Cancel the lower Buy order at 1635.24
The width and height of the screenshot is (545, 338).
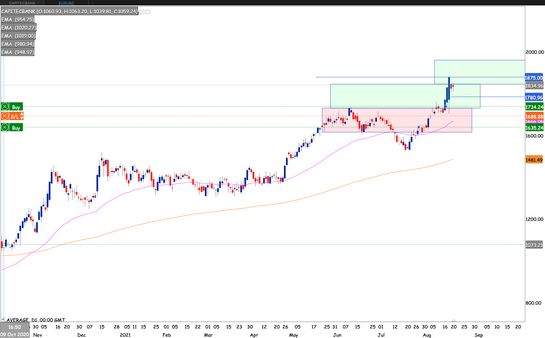pos(5,128)
